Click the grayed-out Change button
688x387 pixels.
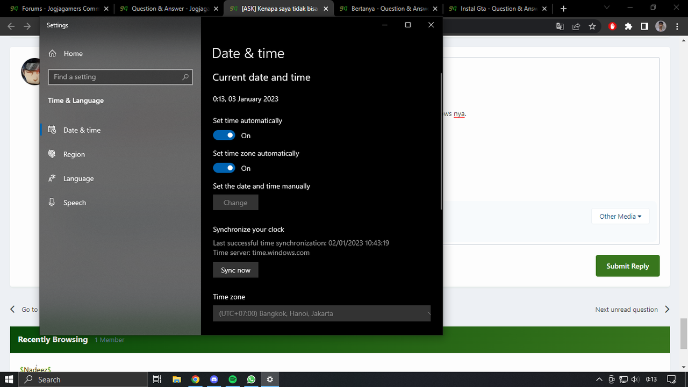click(x=235, y=203)
